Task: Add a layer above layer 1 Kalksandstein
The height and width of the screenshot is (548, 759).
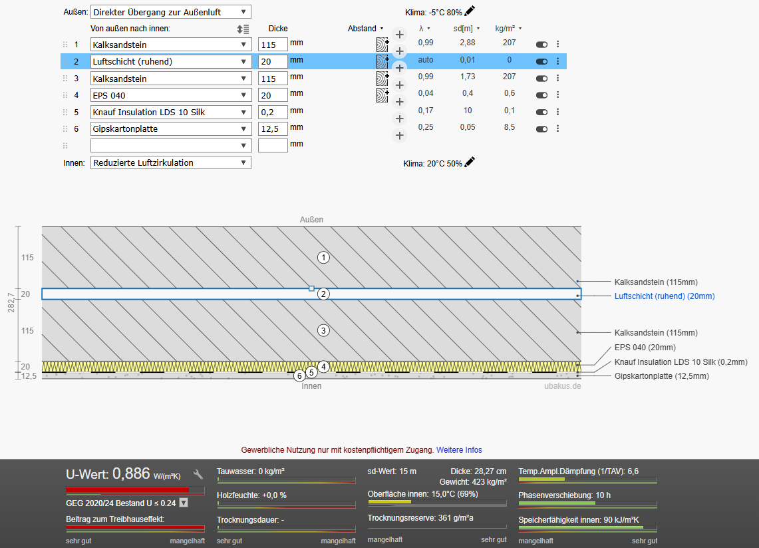Action: tap(399, 35)
